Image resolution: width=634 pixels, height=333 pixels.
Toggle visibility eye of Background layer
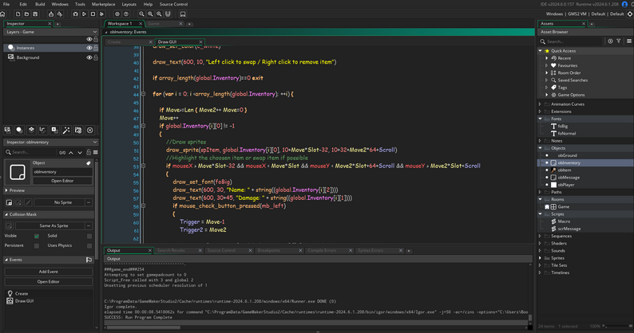click(x=89, y=57)
